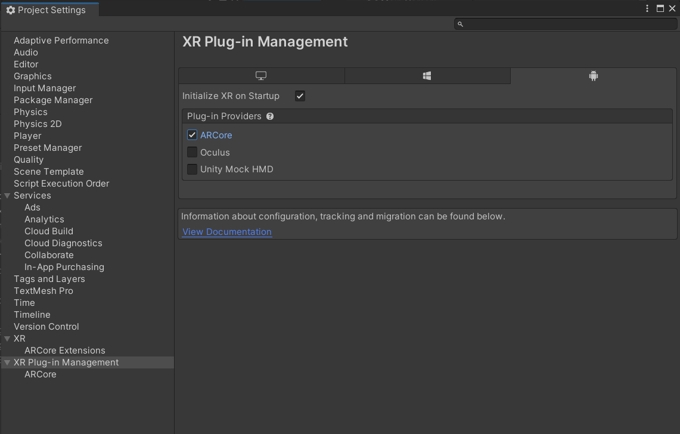The image size is (680, 434).
Task: Click the ARCore provider label
Action: 216,135
